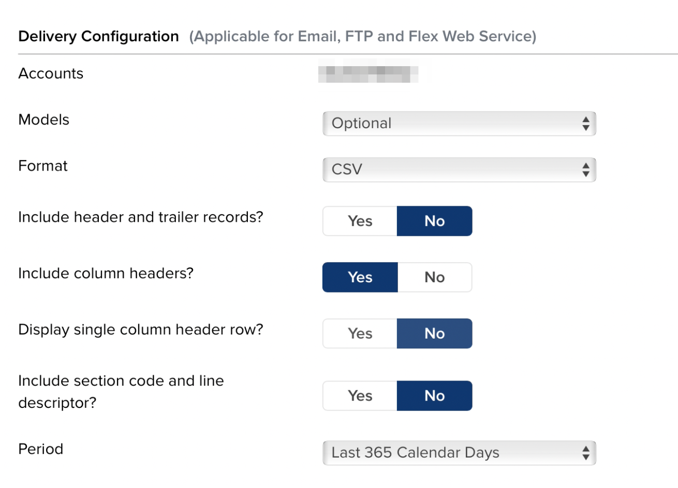Click the Models dropdown stepper arrows

(x=585, y=123)
